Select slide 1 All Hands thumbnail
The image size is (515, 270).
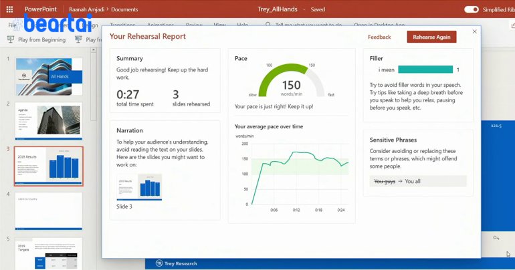click(x=48, y=76)
